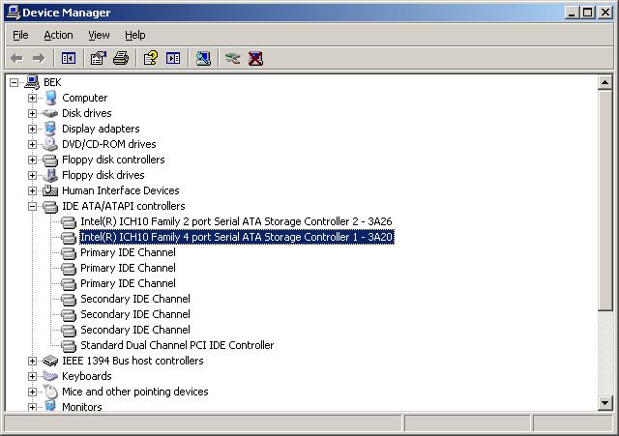The width and height of the screenshot is (619, 436).
Task: Expand Mice and other pointing devices
Action: coord(32,392)
